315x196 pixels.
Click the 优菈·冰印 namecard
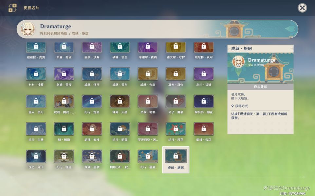[36, 156]
